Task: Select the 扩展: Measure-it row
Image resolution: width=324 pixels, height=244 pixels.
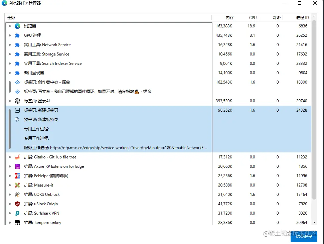Action: [x=158, y=185]
